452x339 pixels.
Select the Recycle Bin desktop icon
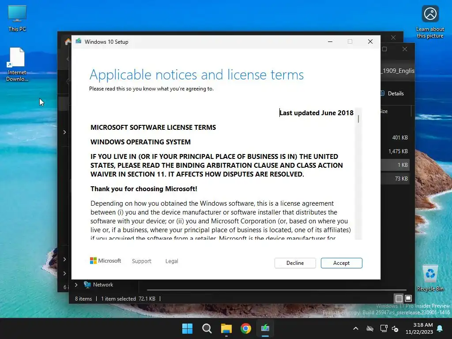coord(430,278)
